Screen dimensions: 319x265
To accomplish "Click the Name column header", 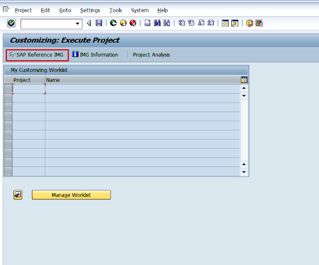I will point(143,80).
